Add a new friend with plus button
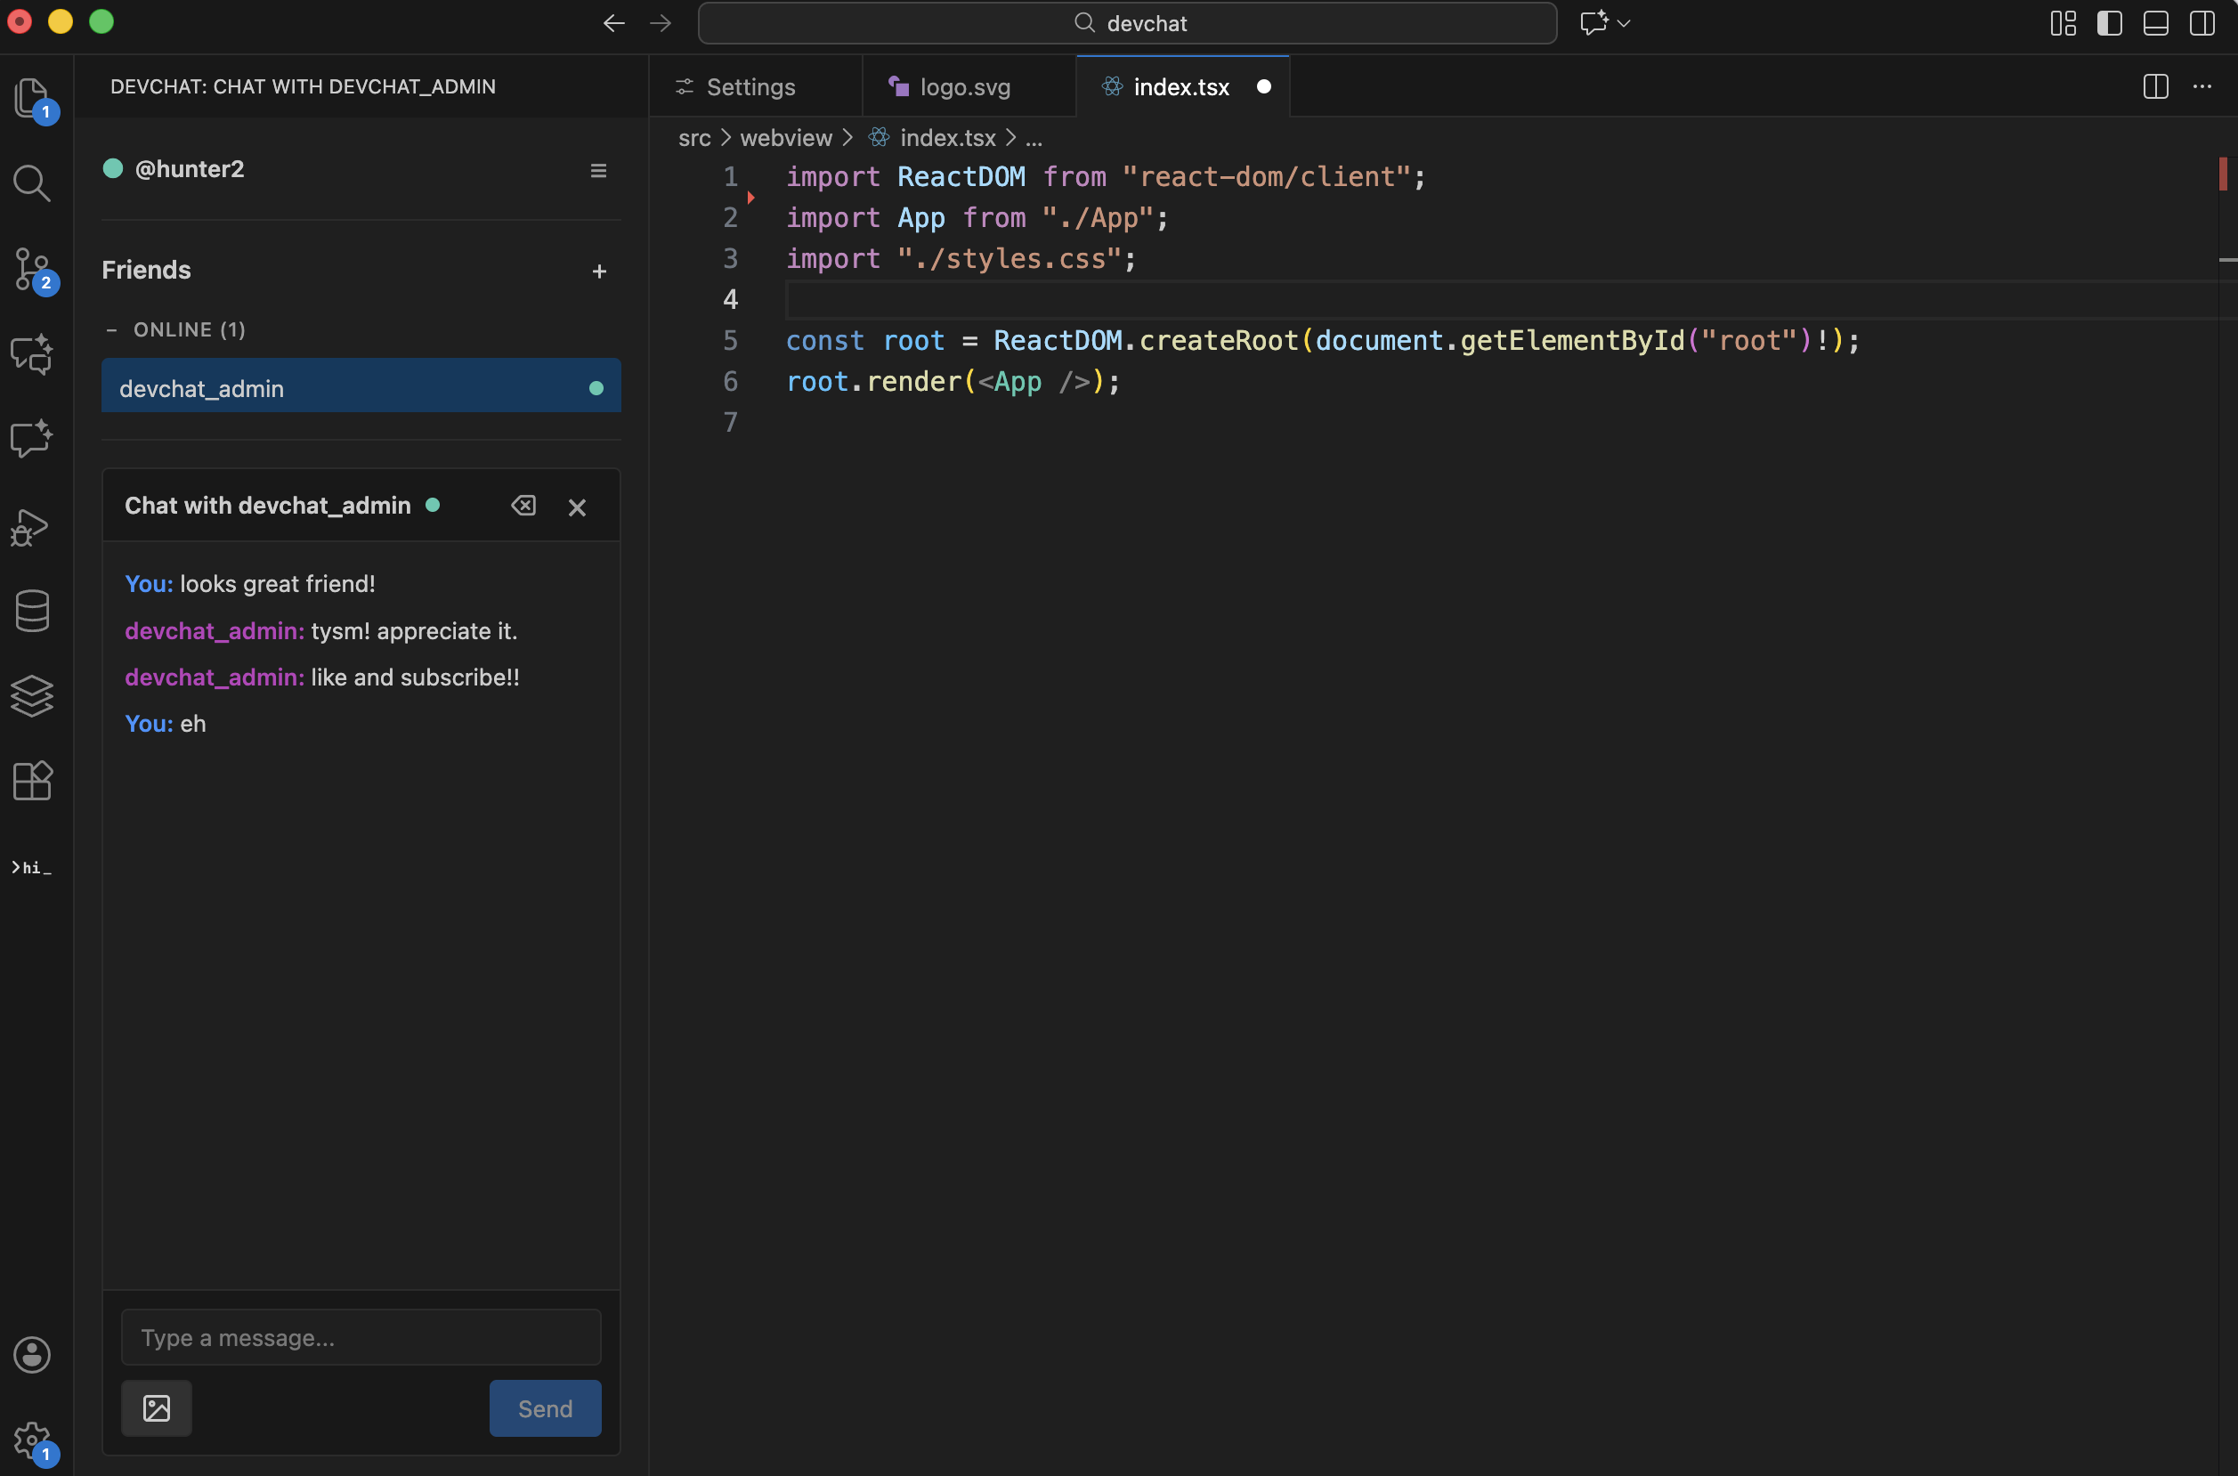This screenshot has width=2238, height=1476. click(599, 272)
